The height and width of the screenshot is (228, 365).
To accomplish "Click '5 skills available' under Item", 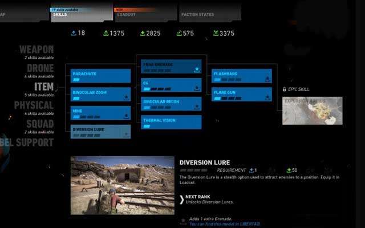I will tap(39, 95).
